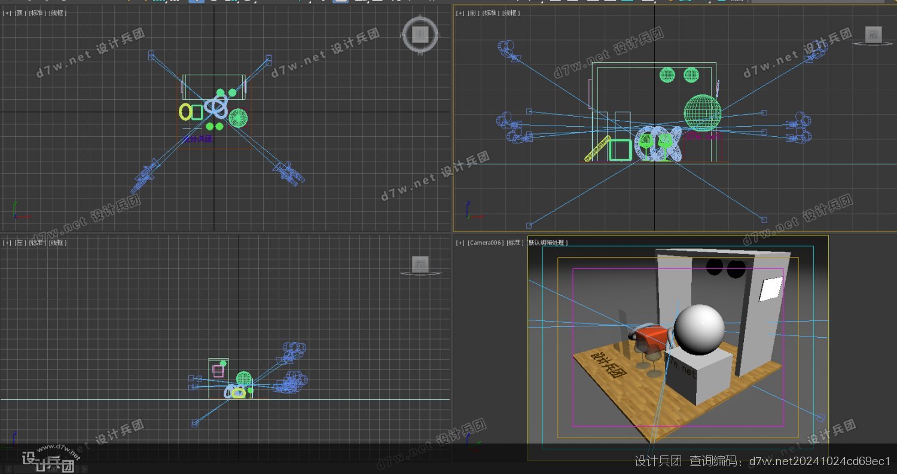Click the ViewCube 左 face in Left viewport

420,264
